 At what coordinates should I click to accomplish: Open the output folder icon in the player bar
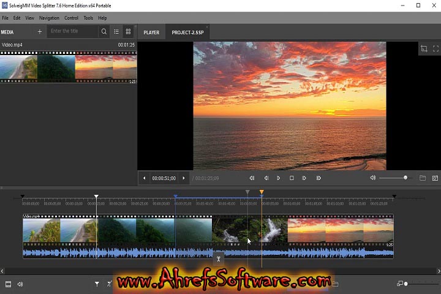click(423, 178)
